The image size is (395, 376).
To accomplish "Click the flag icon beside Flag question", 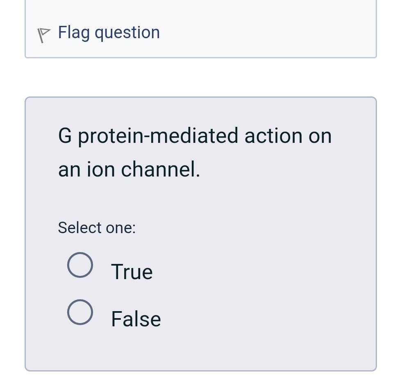I will pyautogui.click(x=43, y=33).
